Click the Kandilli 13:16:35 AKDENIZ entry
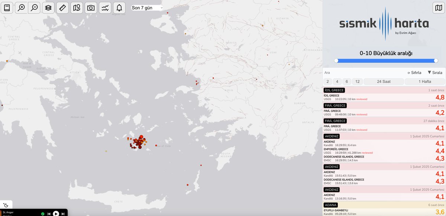 point(384,197)
